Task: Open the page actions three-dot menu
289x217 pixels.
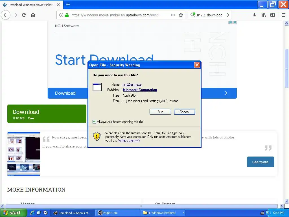Action: [x=173, y=15]
